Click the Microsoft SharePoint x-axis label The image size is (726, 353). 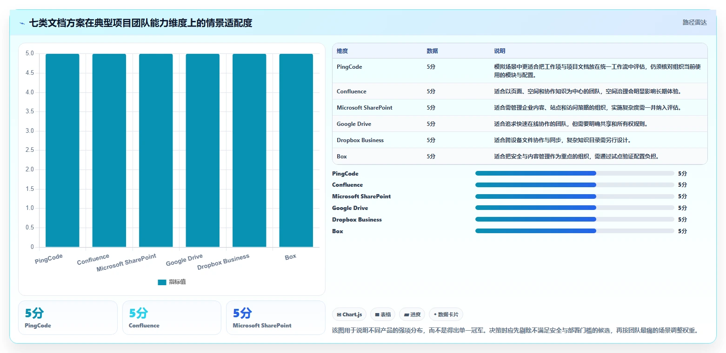coord(127,263)
